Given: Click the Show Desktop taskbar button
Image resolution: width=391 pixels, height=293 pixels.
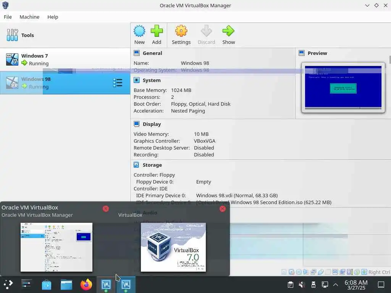Looking at the screenshot, I should pos(381,285).
